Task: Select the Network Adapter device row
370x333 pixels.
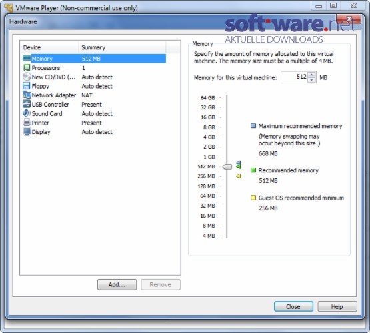Action: [x=94, y=95]
